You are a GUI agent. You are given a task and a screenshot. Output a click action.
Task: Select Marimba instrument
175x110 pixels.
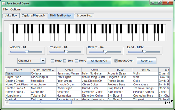pyautogui.click(x=43, y=88)
